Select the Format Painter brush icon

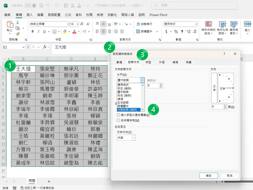18,34
